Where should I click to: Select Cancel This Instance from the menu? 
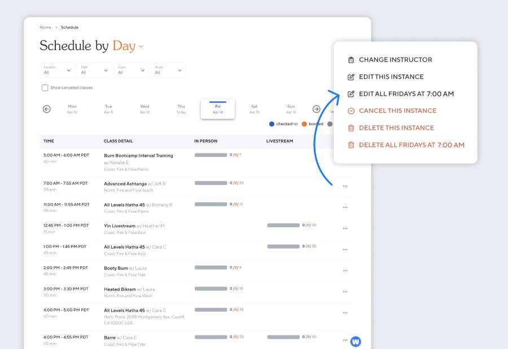[397, 111]
